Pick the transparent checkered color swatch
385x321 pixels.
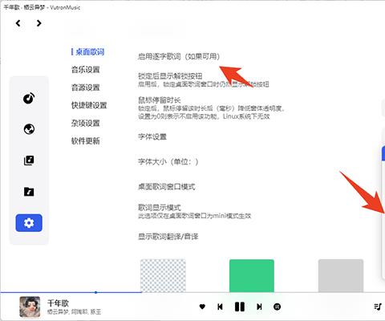click(x=163, y=275)
